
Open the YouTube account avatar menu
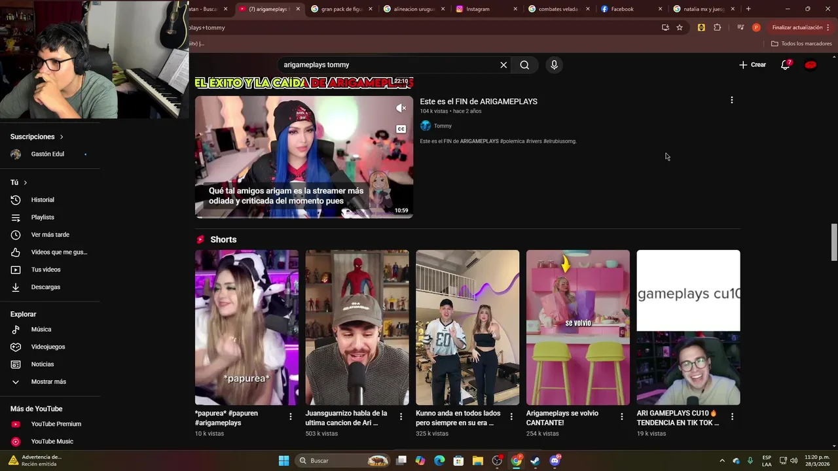(x=811, y=65)
